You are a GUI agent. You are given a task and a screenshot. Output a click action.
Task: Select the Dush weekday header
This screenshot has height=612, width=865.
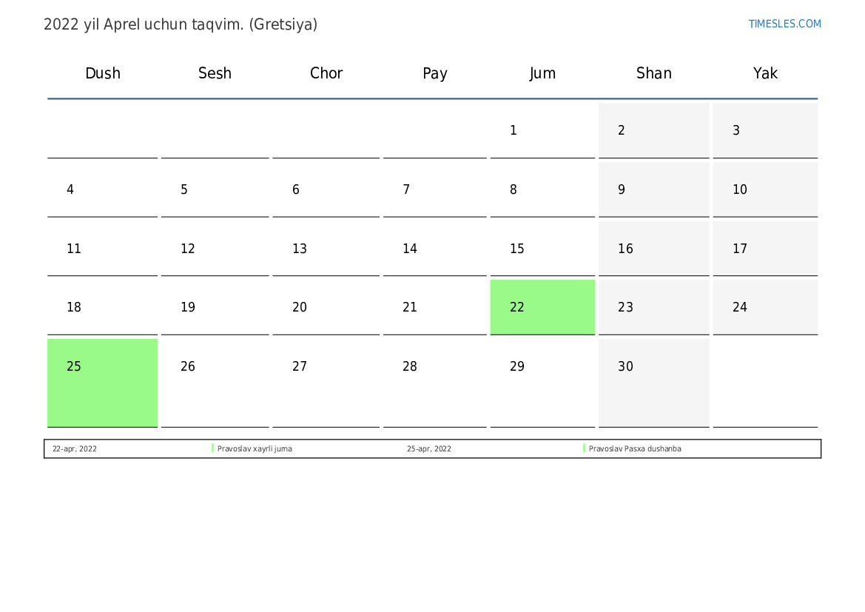103,73
